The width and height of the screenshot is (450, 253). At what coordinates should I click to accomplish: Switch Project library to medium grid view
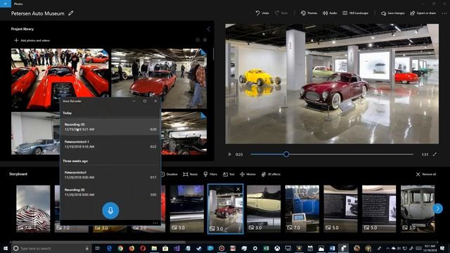tap(198, 40)
